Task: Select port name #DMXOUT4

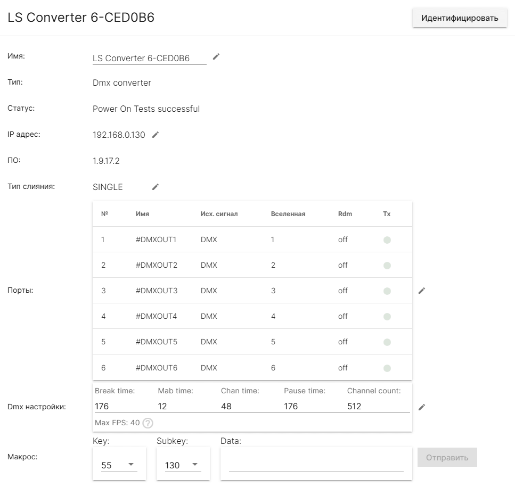Action: pos(157,316)
